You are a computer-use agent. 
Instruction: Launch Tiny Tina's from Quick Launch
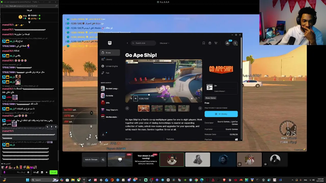[110, 110]
